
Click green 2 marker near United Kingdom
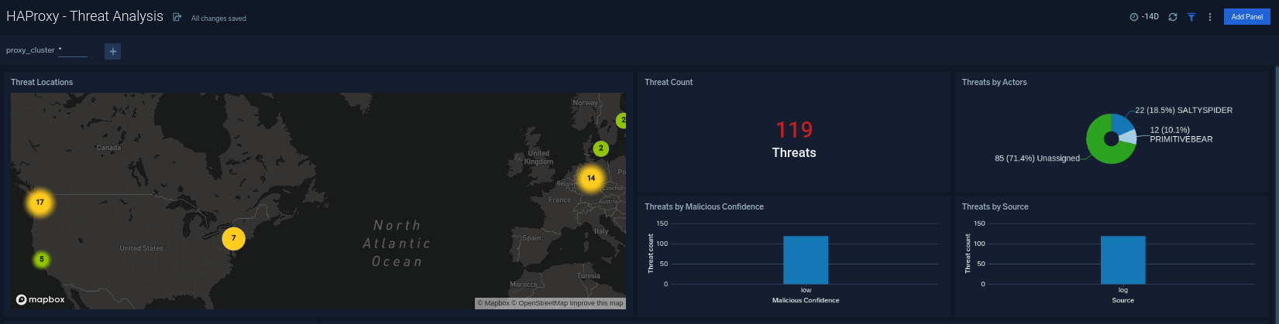click(x=600, y=148)
